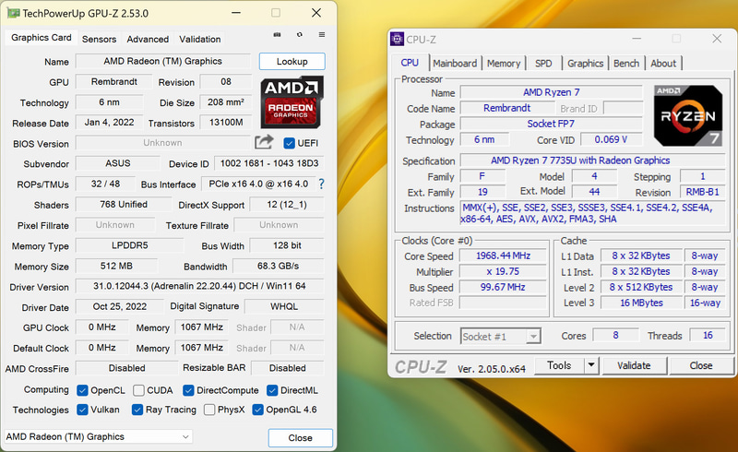Click the Revision value RMB-B1

click(702, 192)
